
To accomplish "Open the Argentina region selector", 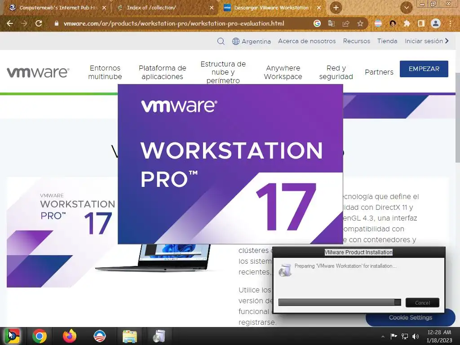I will point(252,41).
